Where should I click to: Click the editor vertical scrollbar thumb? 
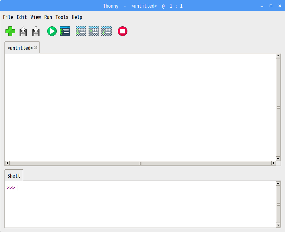[x=278, y=107]
